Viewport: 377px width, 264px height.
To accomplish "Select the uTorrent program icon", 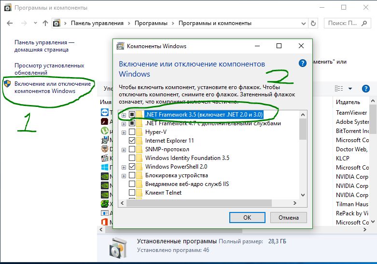I will pos(105,131).
